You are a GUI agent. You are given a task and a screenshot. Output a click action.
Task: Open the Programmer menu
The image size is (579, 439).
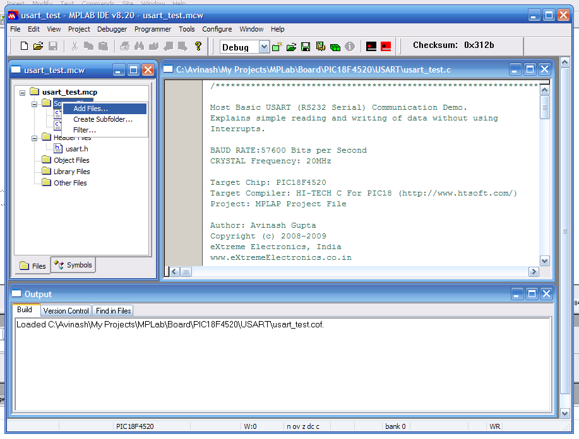click(x=153, y=29)
